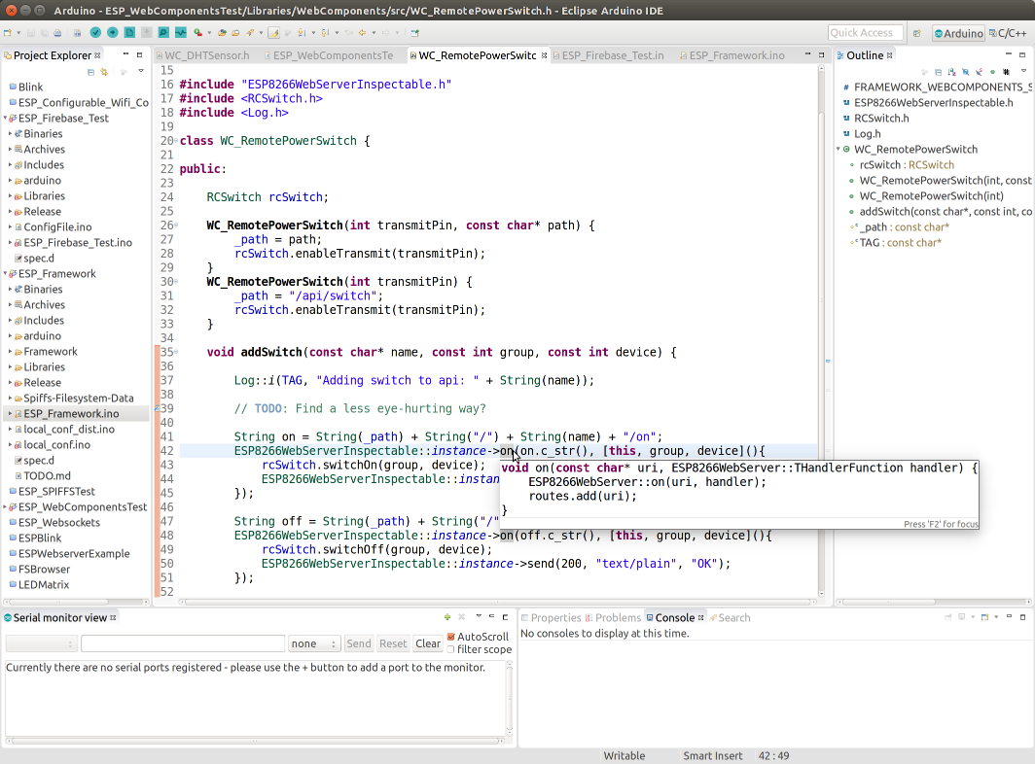Viewport: 1035px width, 764px height.
Task: Toggle Hide Static Members in Outline toolbar
Action: pos(979,72)
